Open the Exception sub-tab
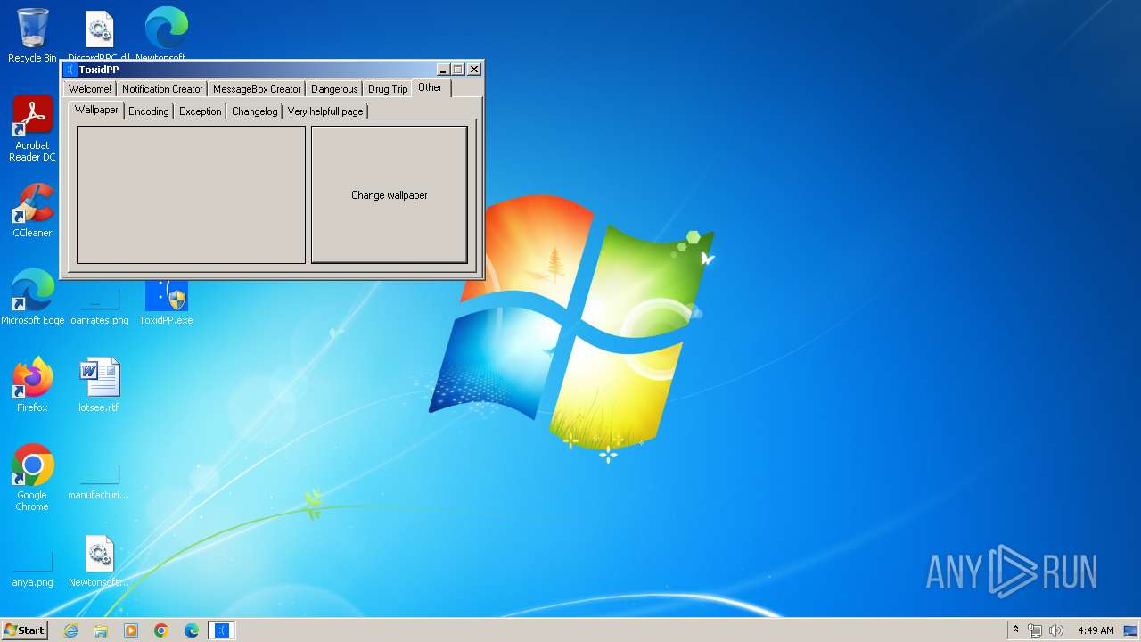The image size is (1141, 642). click(200, 111)
